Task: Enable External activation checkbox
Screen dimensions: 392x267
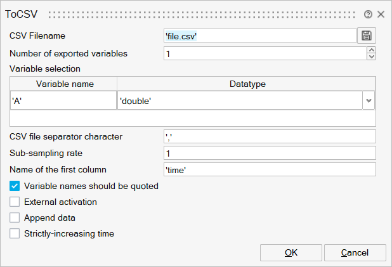Action: pyautogui.click(x=15, y=202)
